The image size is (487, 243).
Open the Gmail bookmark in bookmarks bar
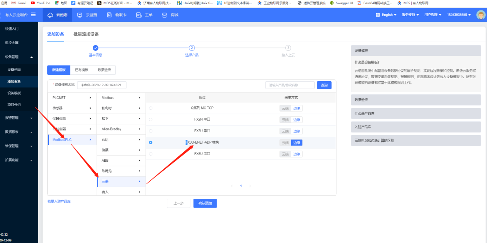(19, 3)
